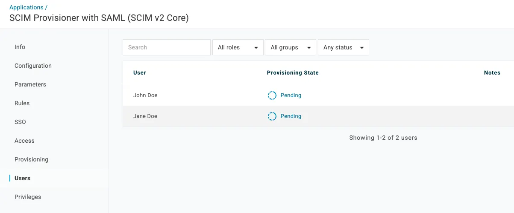
Task: Open Jane Doe's Pending link
Action: pyautogui.click(x=291, y=116)
